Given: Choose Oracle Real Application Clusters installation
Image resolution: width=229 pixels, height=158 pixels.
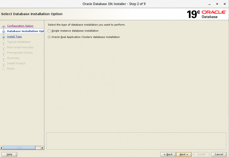Looking at the screenshot, I should (49, 37).
